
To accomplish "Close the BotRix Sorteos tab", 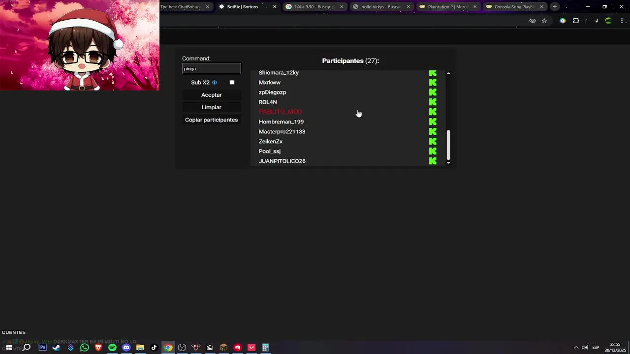I will click(275, 7).
